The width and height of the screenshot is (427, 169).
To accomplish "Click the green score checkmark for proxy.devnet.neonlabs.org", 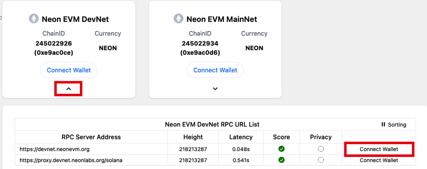I will click(x=282, y=160).
